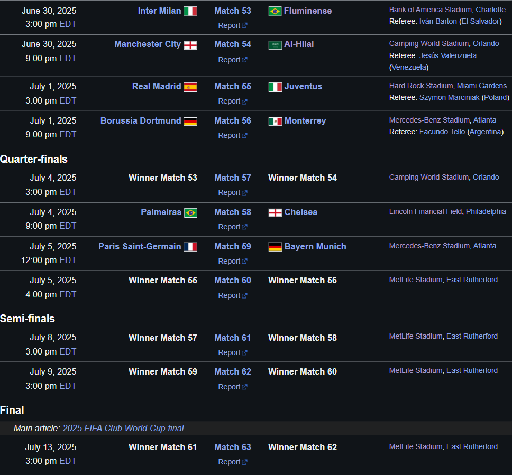Open Camping World Stadium link in Match 57 row

(429, 177)
